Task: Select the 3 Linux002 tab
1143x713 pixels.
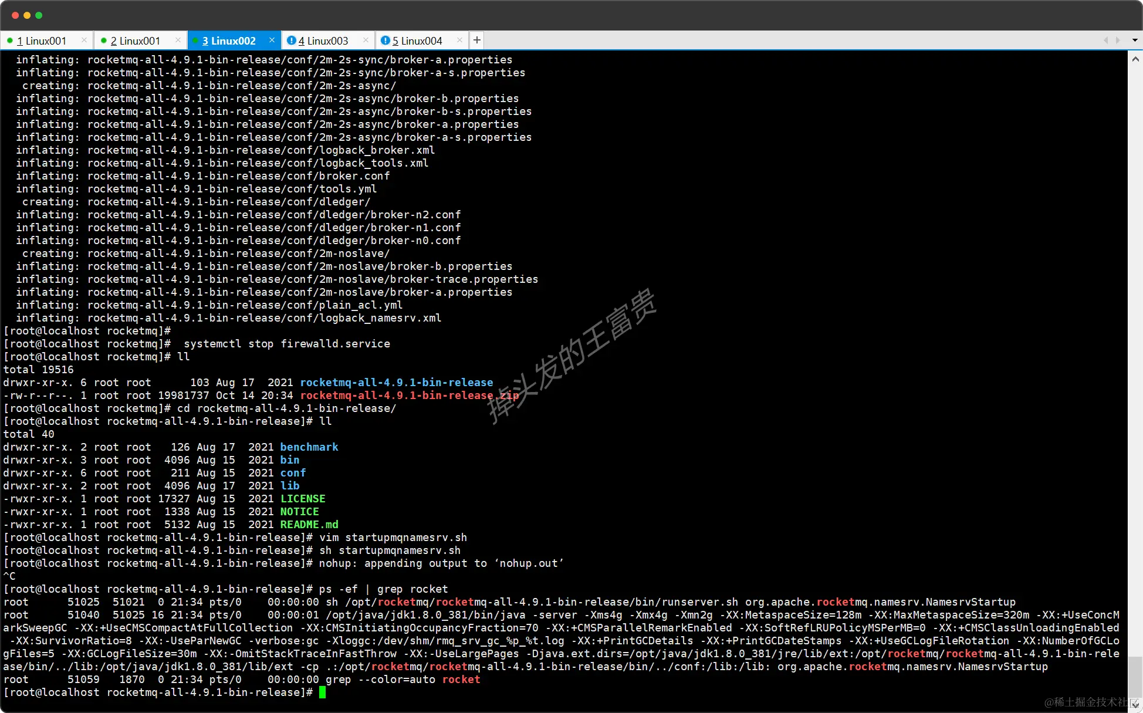Action: pyautogui.click(x=229, y=41)
